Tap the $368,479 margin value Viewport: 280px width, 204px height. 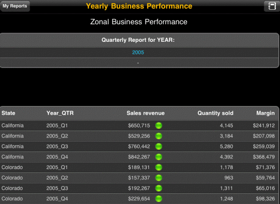pyautogui.click(x=264, y=157)
